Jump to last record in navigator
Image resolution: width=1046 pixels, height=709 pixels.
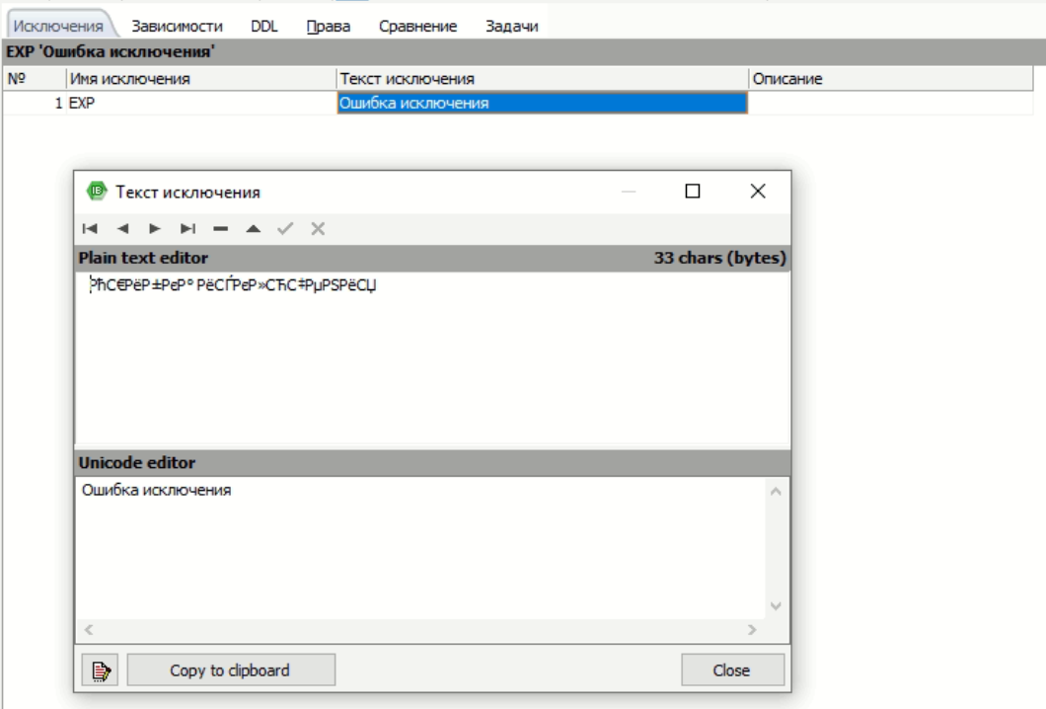pyautogui.click(x=187, y=229)
